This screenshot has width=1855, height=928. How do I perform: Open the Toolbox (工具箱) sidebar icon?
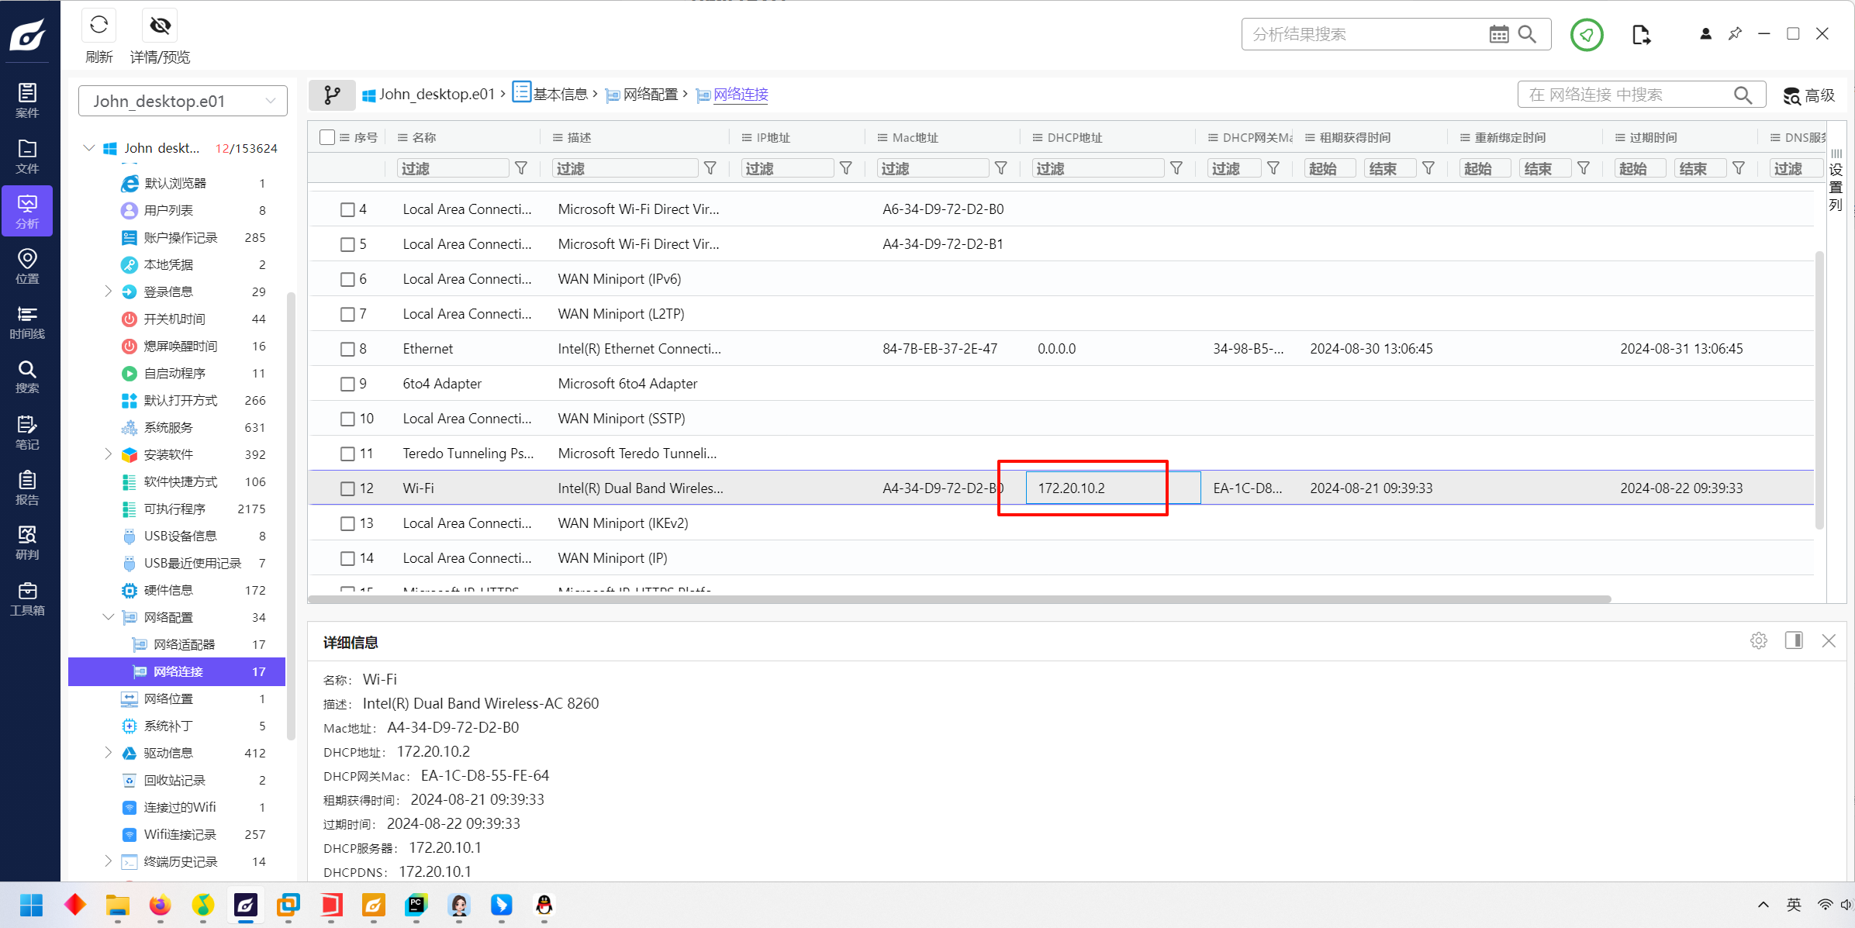27,598
